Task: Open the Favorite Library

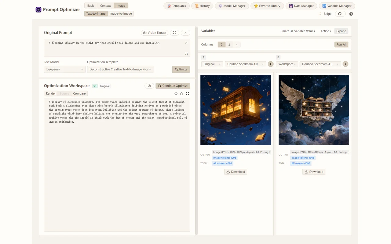Action: (267, 6)
